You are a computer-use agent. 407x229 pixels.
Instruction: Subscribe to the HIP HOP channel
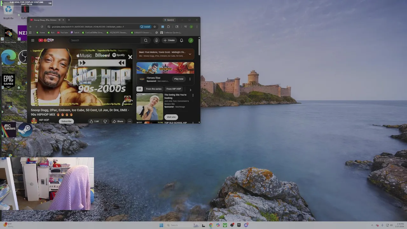[x=66, y=121]
